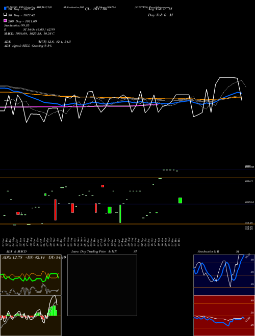Click the magenta 200 Day legend swatch
This screenshot has width=255, height=336.
point(6,21)
